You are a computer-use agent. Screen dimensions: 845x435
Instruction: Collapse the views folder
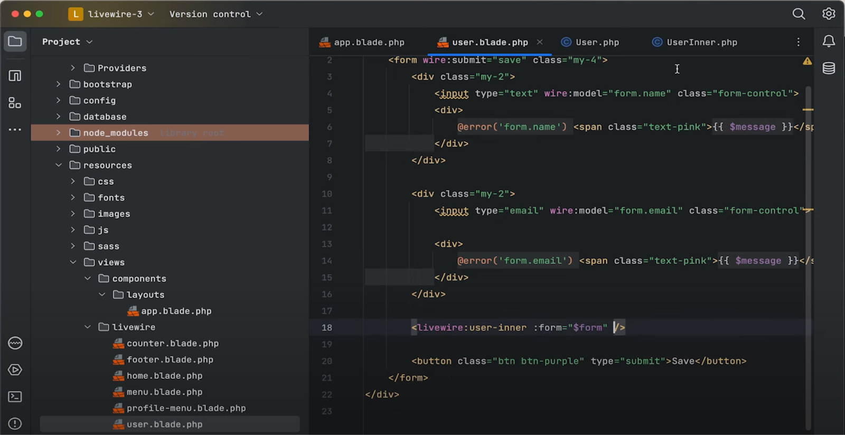pos(73,262)
